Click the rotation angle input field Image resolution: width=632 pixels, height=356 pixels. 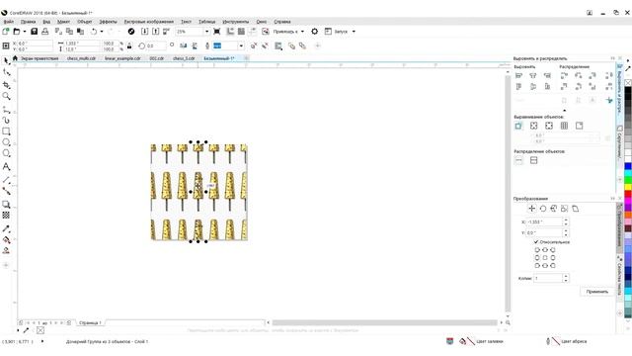[x=156, y=46]
